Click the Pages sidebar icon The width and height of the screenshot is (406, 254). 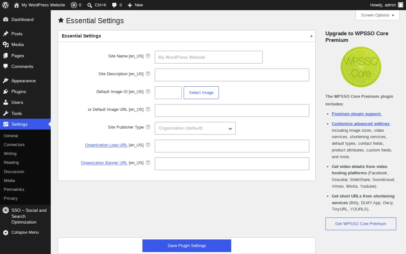[x=6, y=56]
